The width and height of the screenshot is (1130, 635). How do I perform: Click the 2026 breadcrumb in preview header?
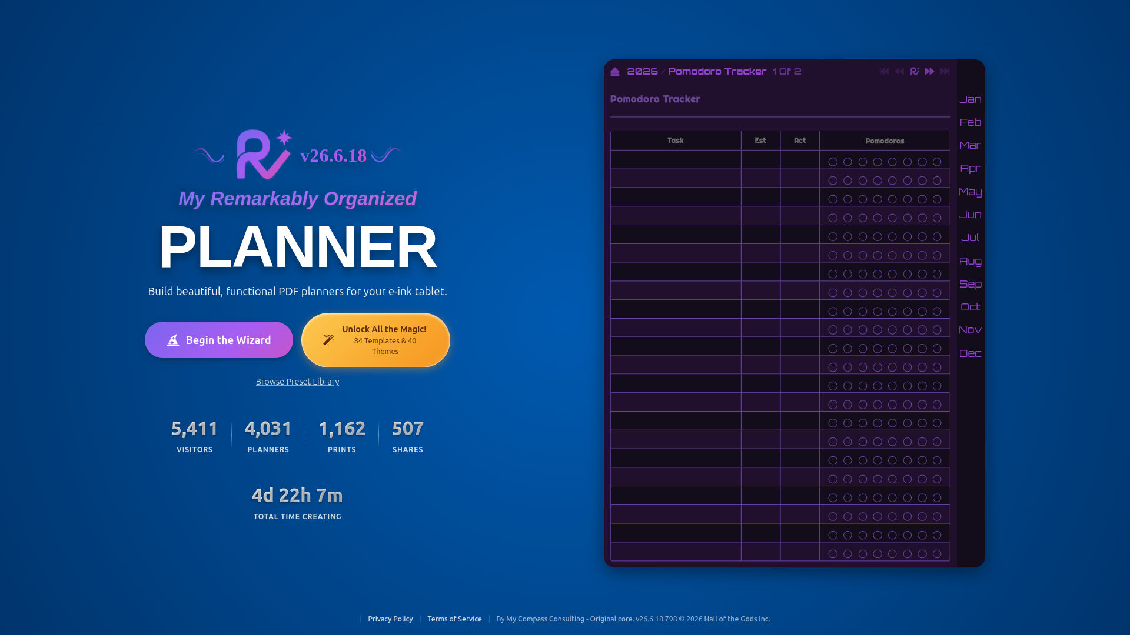642,72
